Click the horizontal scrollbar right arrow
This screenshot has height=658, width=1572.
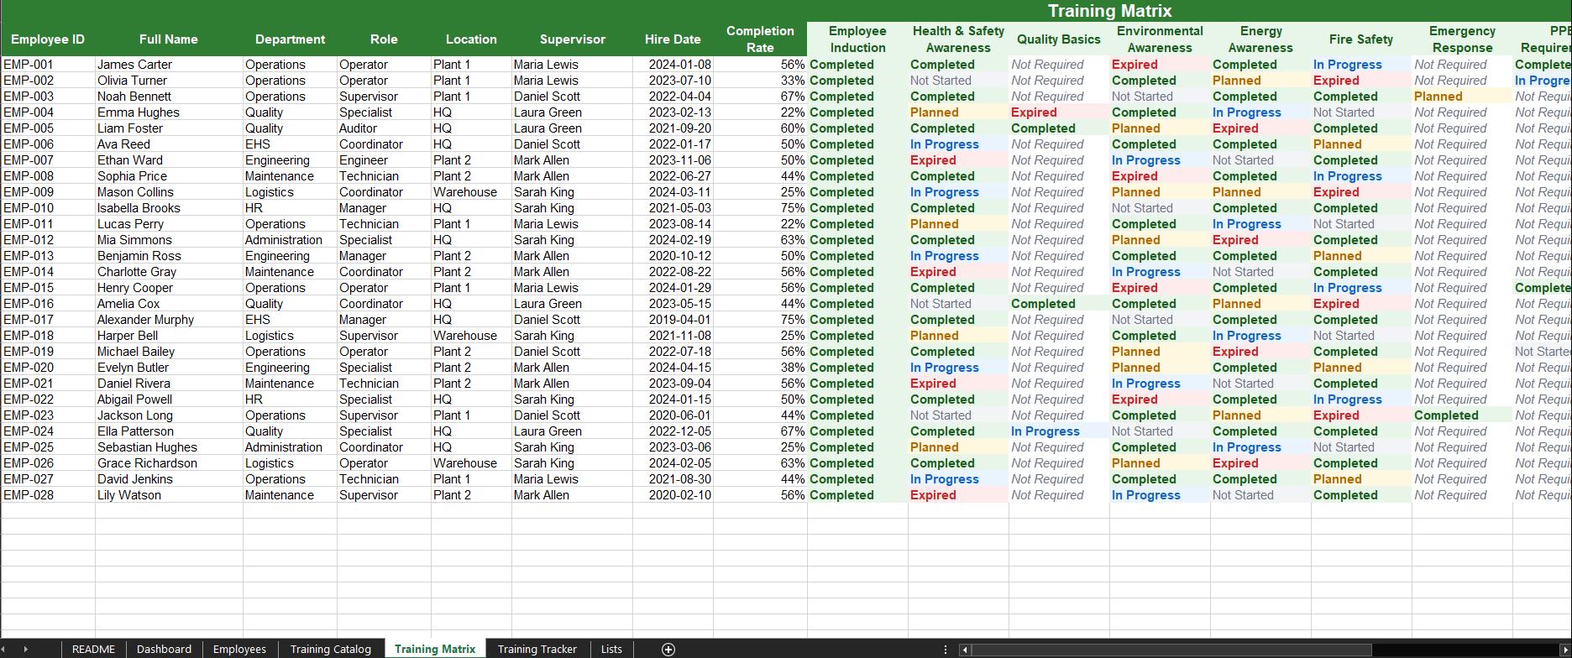[1565, 649]
